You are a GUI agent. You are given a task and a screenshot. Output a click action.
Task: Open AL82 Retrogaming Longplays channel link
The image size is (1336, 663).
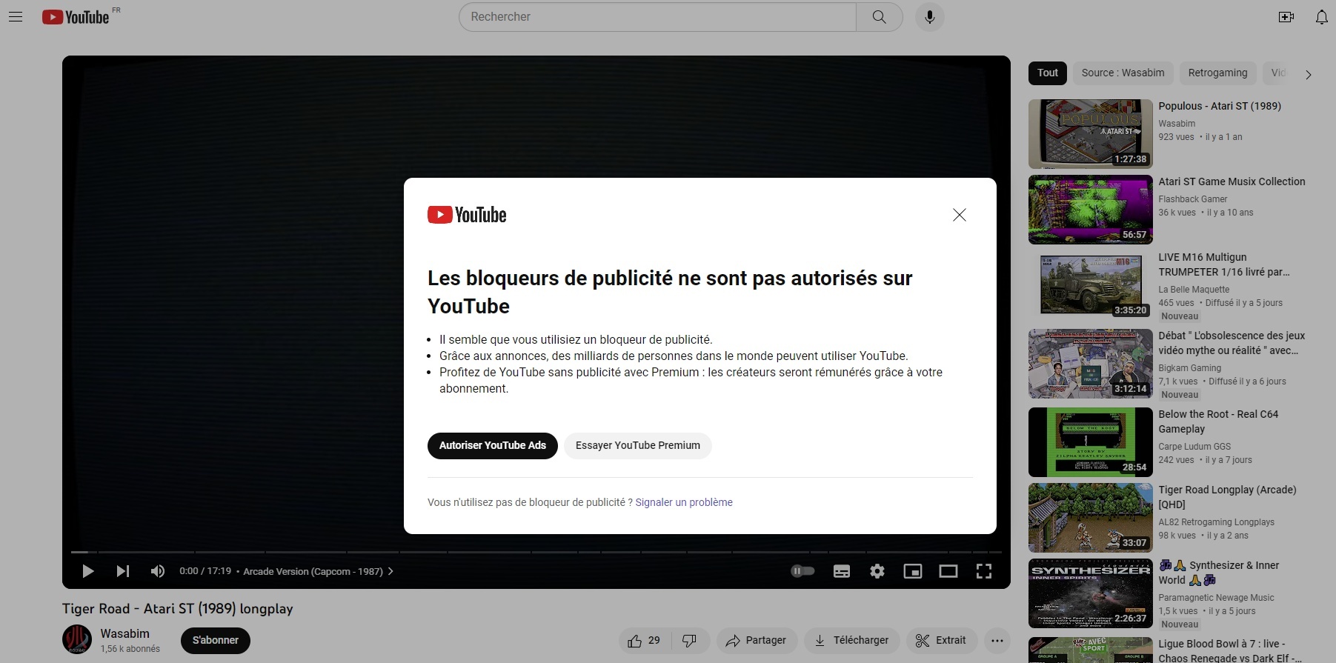coord(1217,522)
